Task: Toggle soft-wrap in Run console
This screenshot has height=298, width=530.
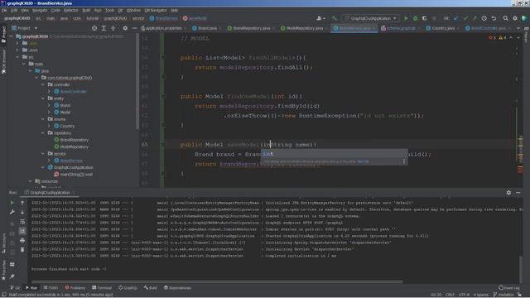Action: point(22,222)
